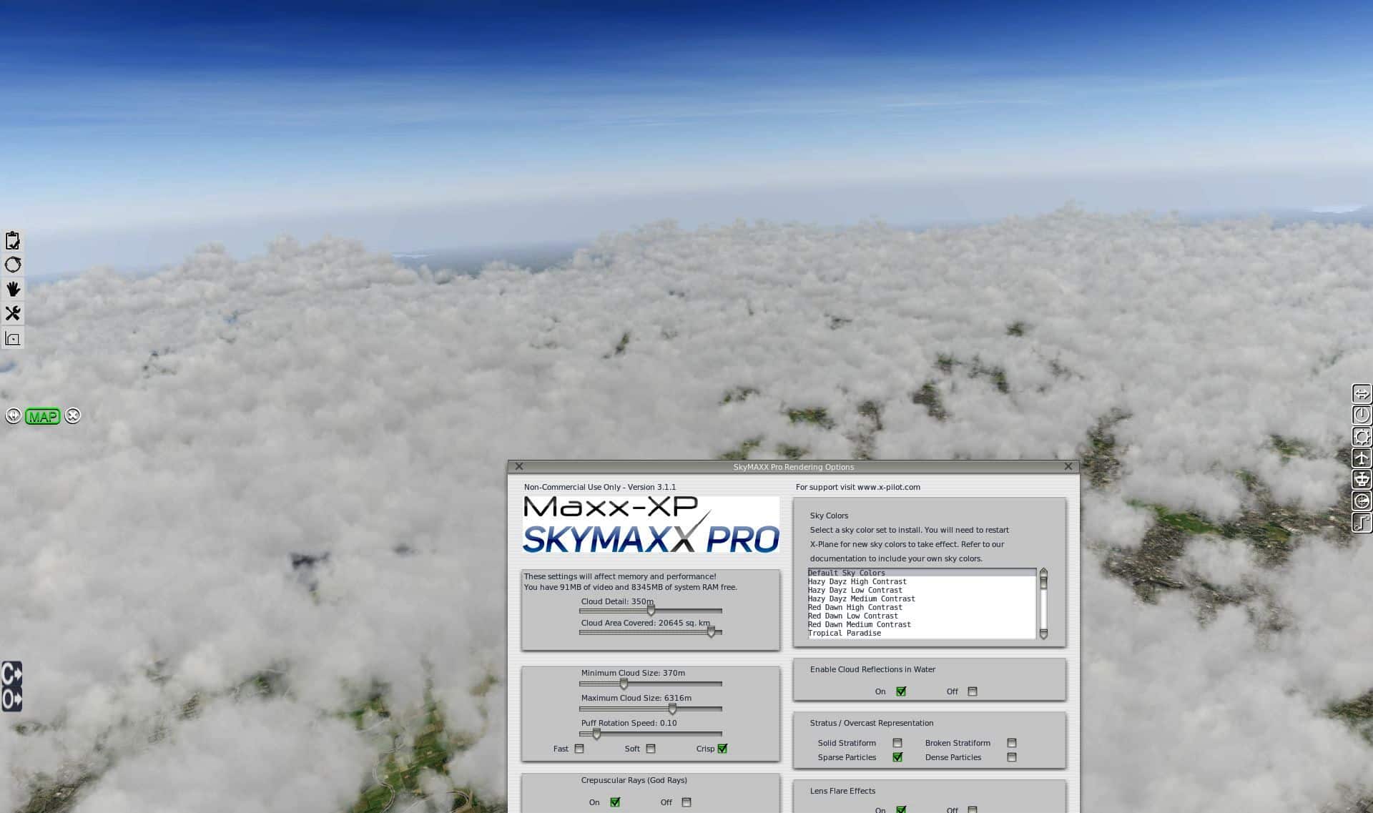This screenshot has height=813, width=1373.
Task: Click the double-arrow icon on right toolbar
Action: 1362,394
